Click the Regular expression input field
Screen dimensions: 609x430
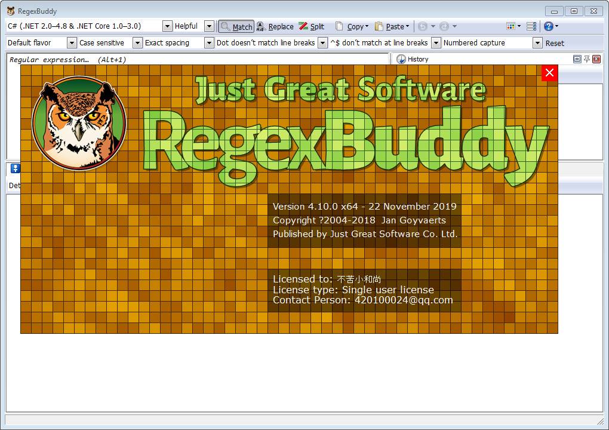click(x=197, y=60)
